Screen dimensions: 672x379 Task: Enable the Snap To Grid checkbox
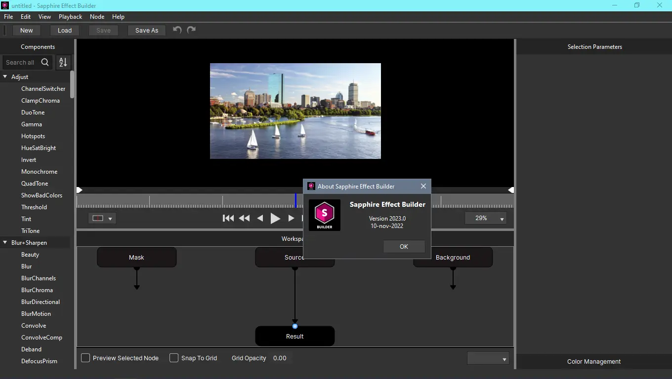pos(174,358)
